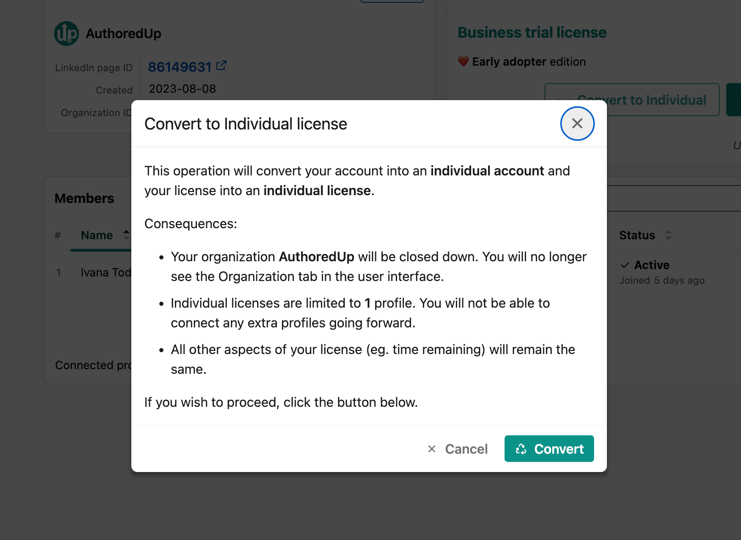Close the Convert to Individual license dialog
Image resolution: width=741 pixels, height=540 pixels.
pos(577,124)
